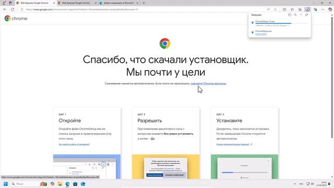The width and height of the screenshot is (334, 188).
Task: Select the completed ChromeSetup.exe download entry
Action: [x=280, y=32]
